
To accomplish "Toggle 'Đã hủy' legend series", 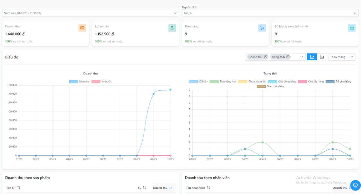I will [x=199, y=82].
